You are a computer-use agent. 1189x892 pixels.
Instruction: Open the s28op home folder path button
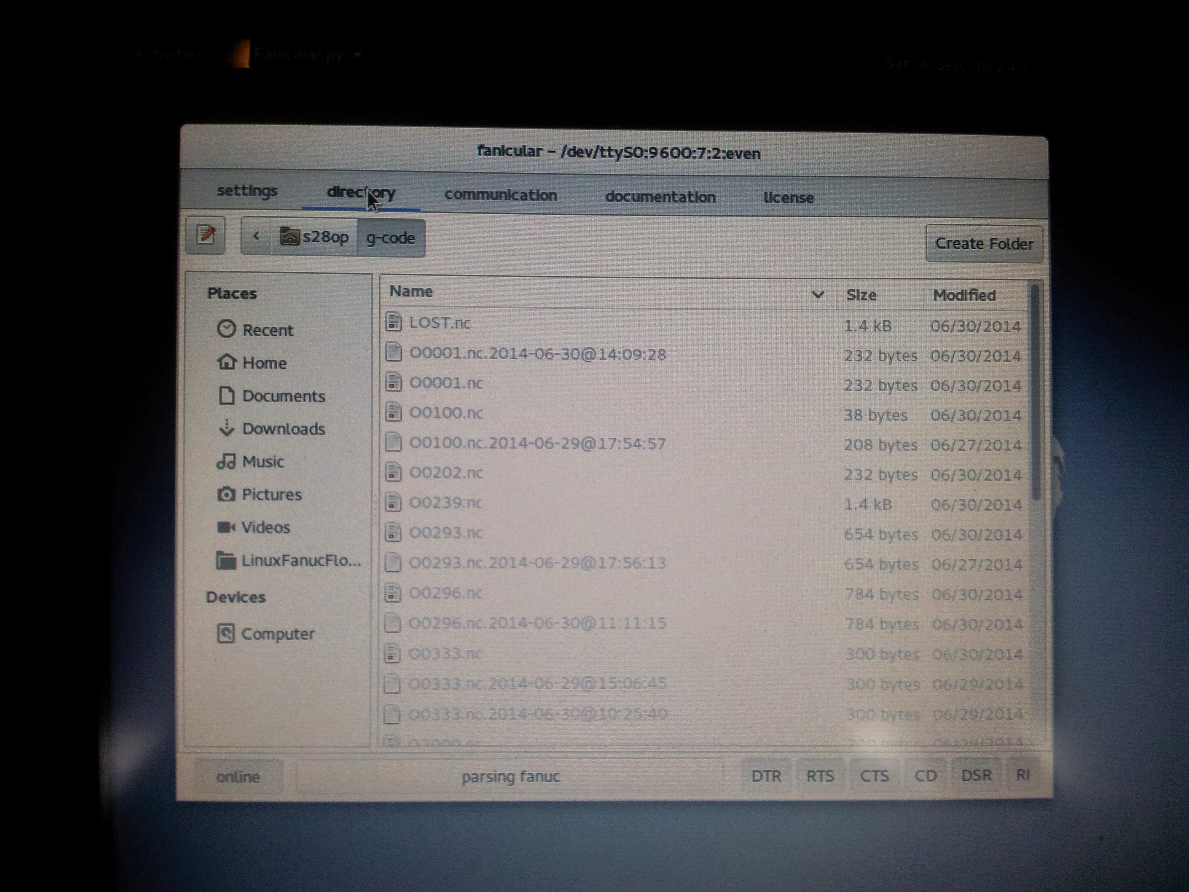click(x=314, y=236)
